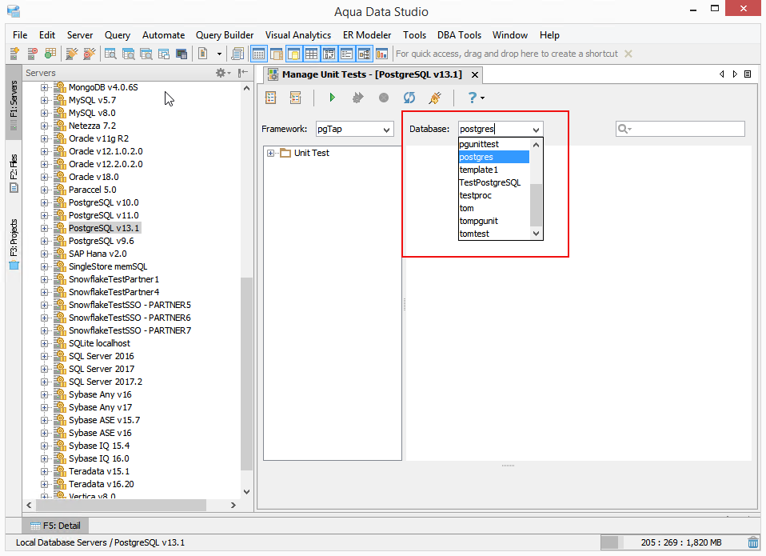Image resolution: width=766 pixels, height=556 pixels.
Task: Expand the Unit Test tree node
Action: click(271, 153)
